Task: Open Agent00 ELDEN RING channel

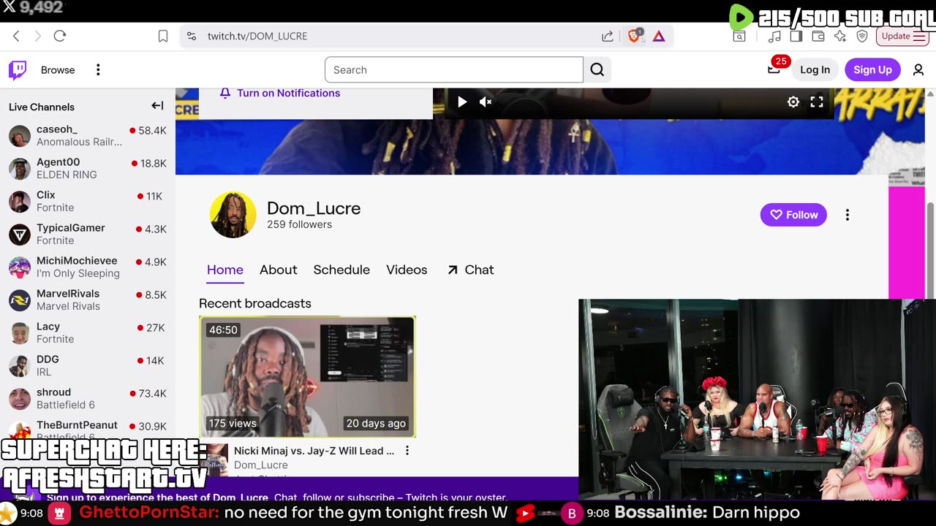Action: click(x=88, y=168)
